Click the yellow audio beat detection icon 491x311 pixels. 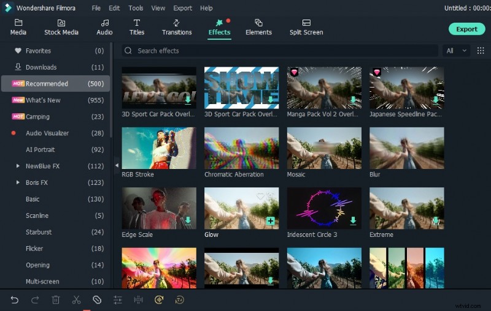click(x=159, y=300)
